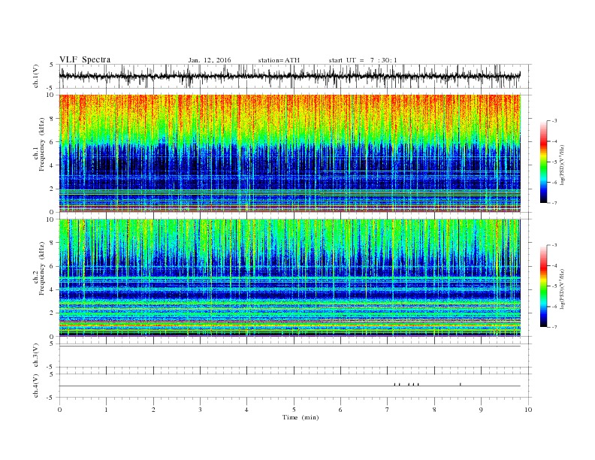Click the "ch.4(V)" axis label
The width and height of the screenshot is (595, 460).
[x=36, y=386]
